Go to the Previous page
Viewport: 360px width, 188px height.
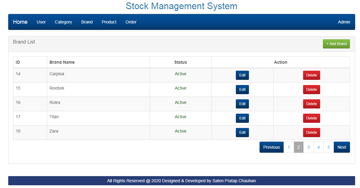click(272, 147)
